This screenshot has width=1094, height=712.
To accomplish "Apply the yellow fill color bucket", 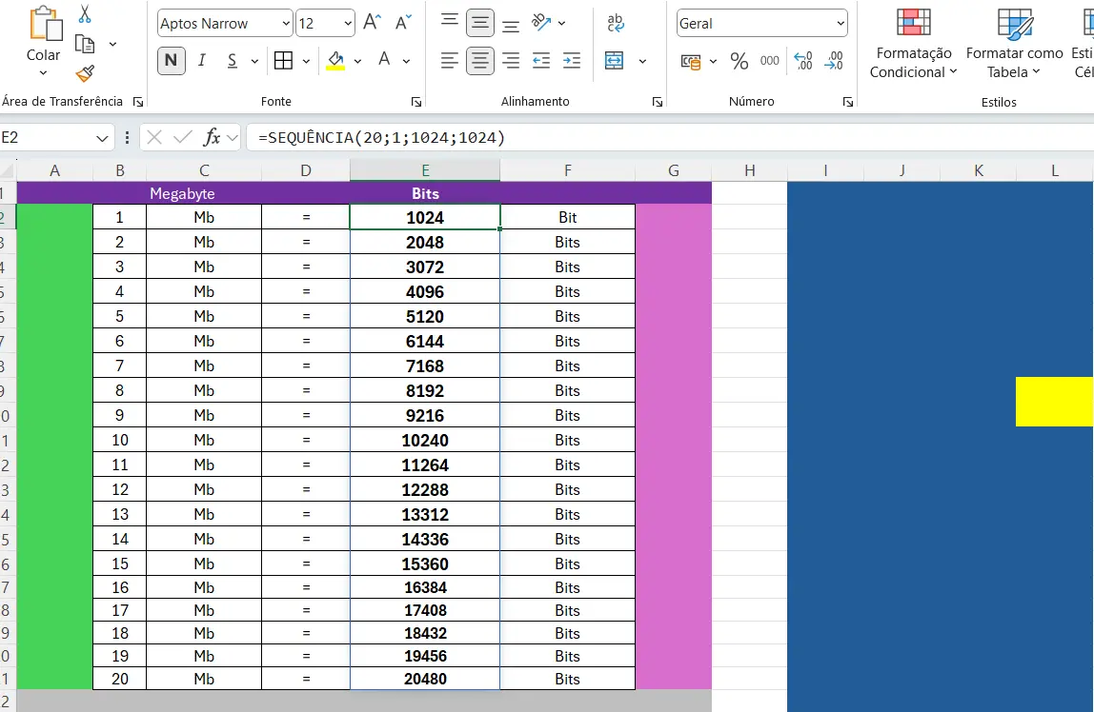I will click(x=335, y=61).
